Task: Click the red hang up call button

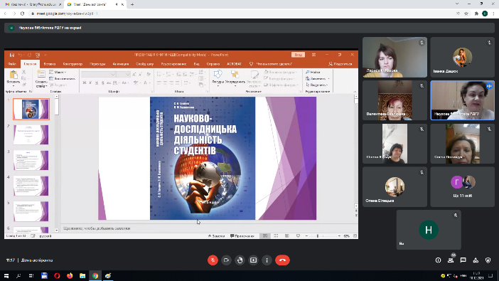Action: point(282,260)
